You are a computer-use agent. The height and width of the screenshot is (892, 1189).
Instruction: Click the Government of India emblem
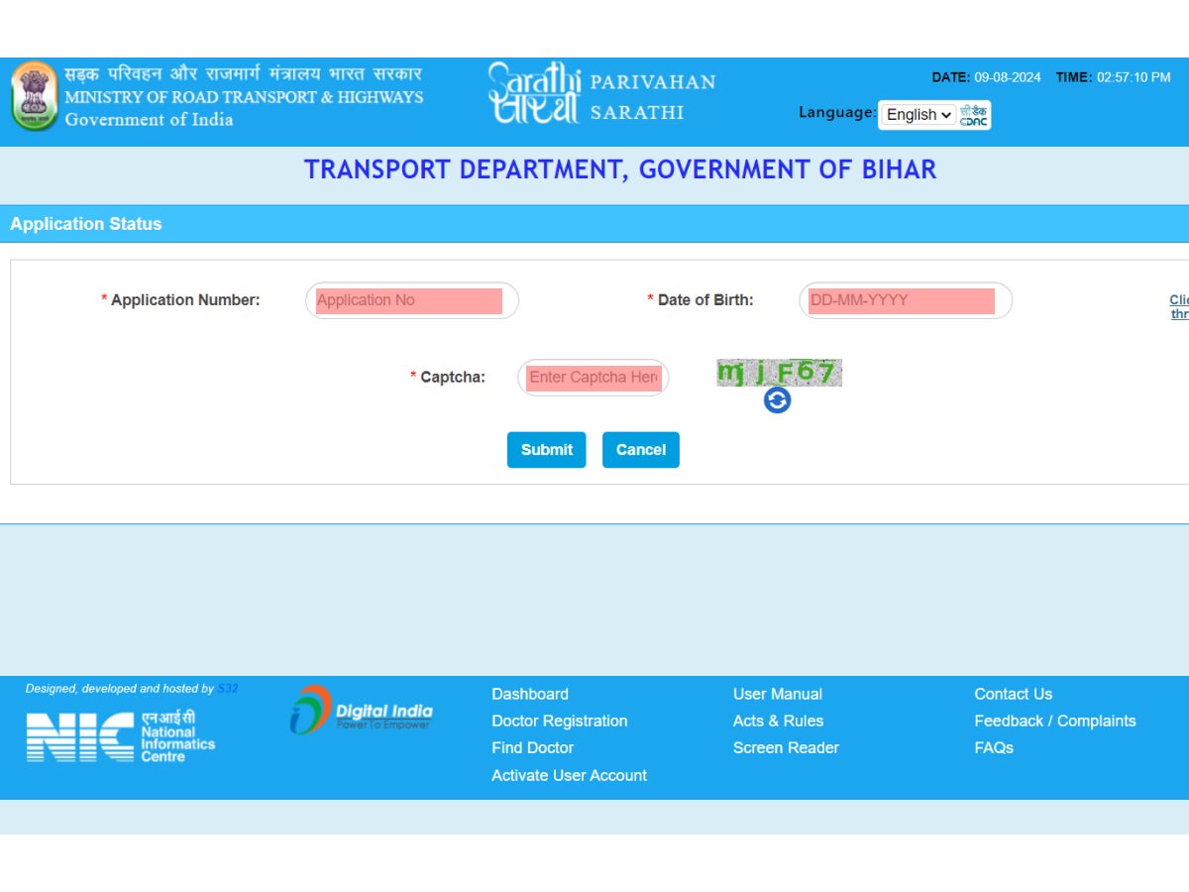click(35, 97)
